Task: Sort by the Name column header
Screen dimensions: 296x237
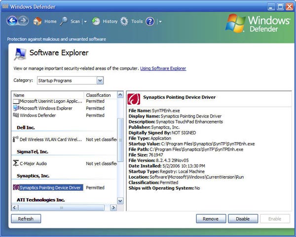Action: [x=48, y=95]
